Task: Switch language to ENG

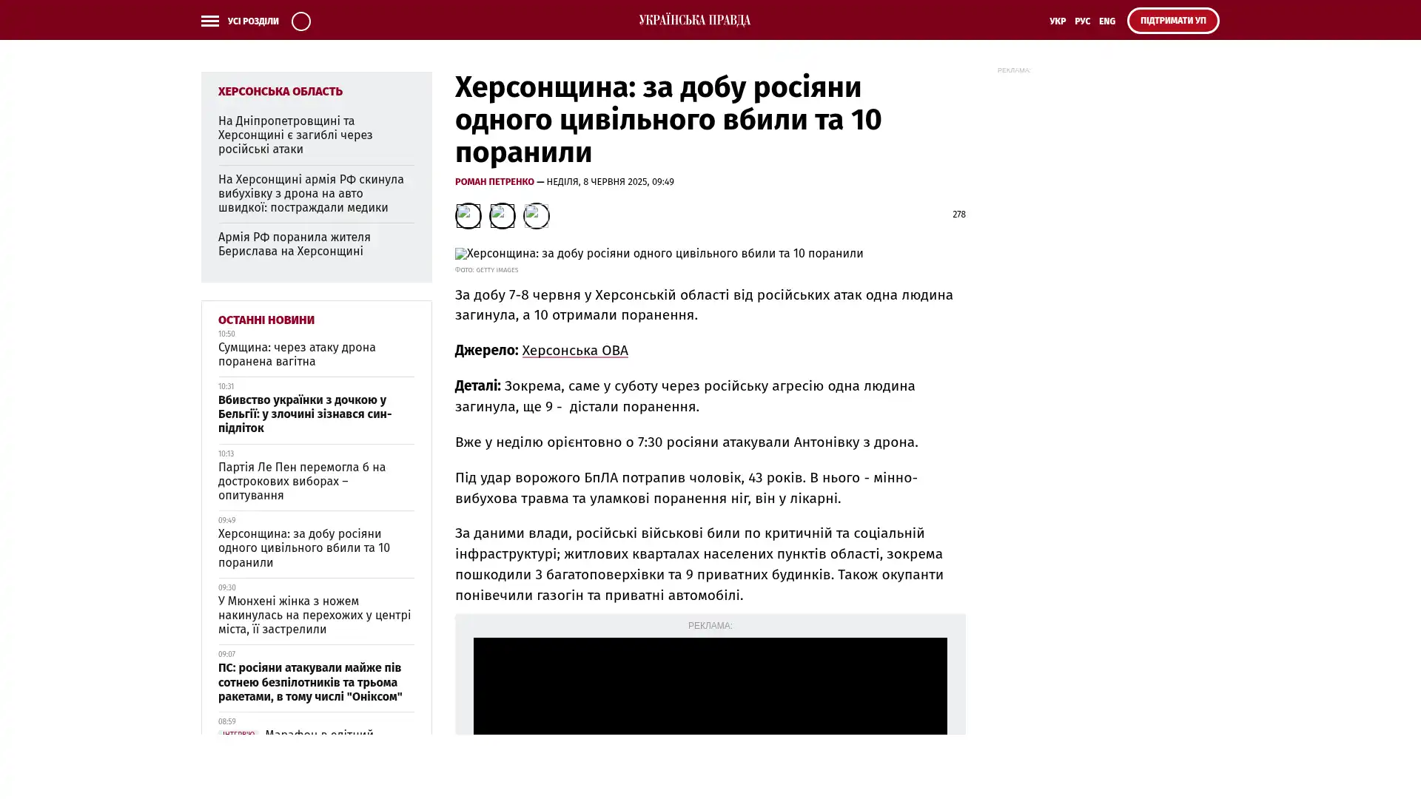Action: point(1106,21)
